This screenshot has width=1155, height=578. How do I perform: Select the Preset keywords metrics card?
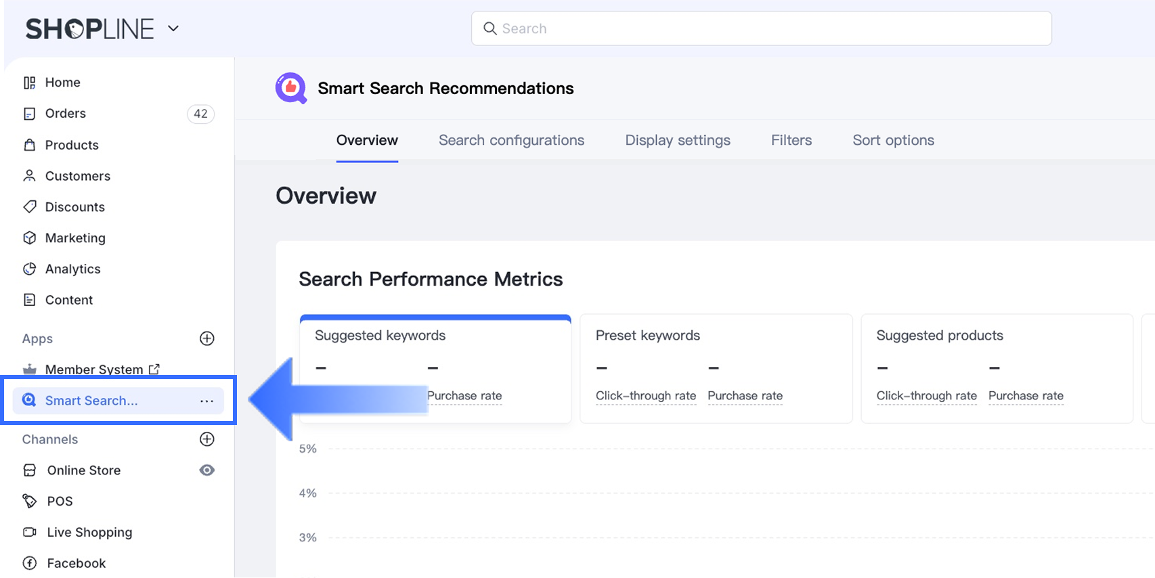point(716,368)
